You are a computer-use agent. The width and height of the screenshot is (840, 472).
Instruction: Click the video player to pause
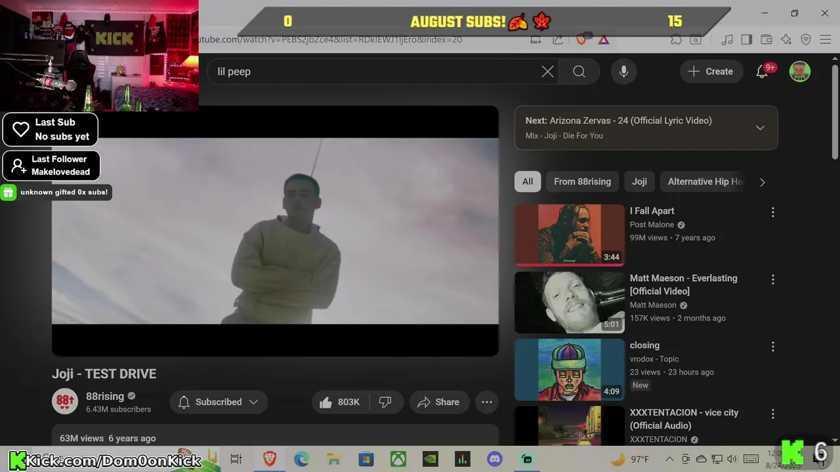click(275, 231)
